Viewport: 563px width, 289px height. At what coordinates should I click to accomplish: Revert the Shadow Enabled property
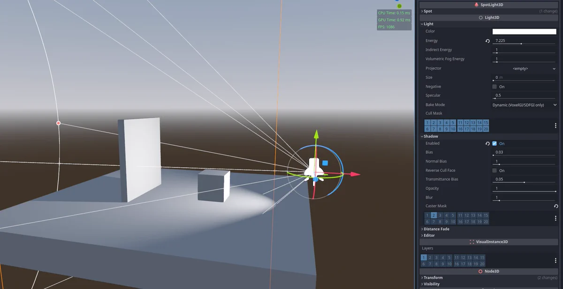(x=487, y=143)
